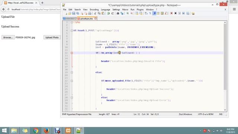Image resolution: width=238 pixels, height=134 pixels.
Task: Toggle the Function List panel icon
Action: pyautogui.click(x=166, y=13)
